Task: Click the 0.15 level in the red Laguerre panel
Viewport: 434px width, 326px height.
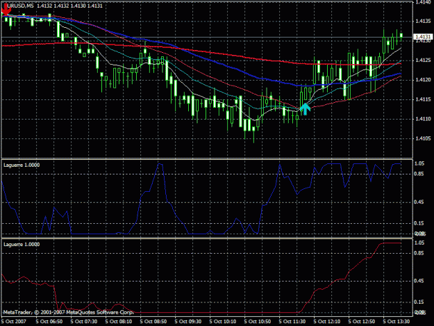Action: [419, 302]
